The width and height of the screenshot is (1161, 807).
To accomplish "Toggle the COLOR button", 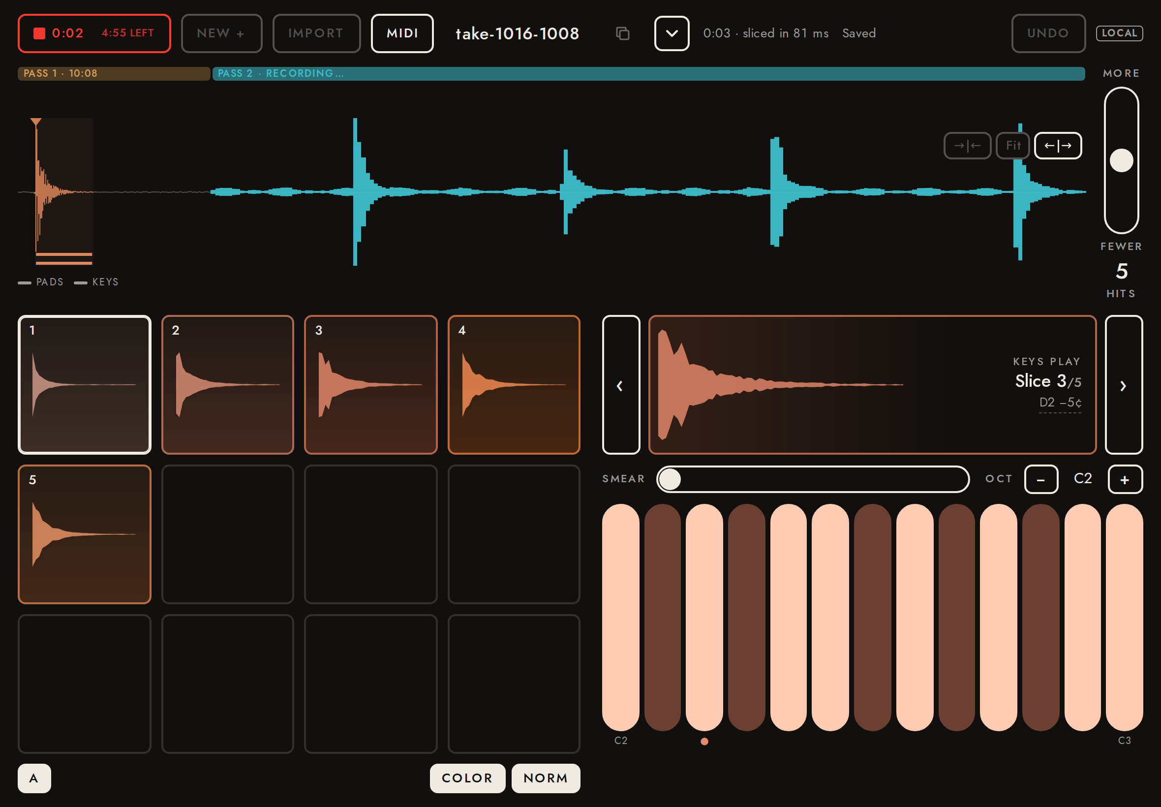I will 467,778.
